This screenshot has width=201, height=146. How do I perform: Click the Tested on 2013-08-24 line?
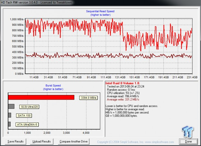126,86
